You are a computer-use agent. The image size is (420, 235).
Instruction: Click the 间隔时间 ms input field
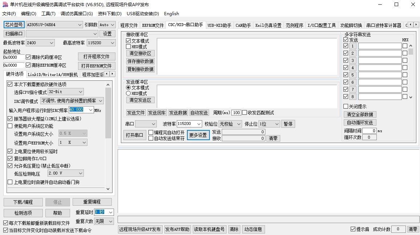click(x=370, y=131)
